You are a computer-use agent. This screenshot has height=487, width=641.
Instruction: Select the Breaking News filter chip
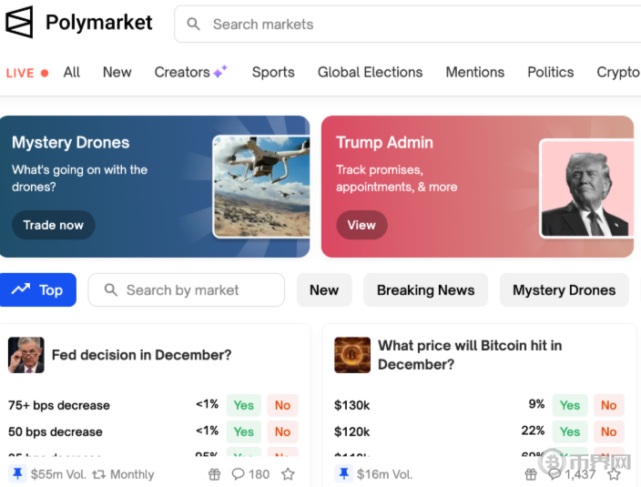[x=425, y=290]
